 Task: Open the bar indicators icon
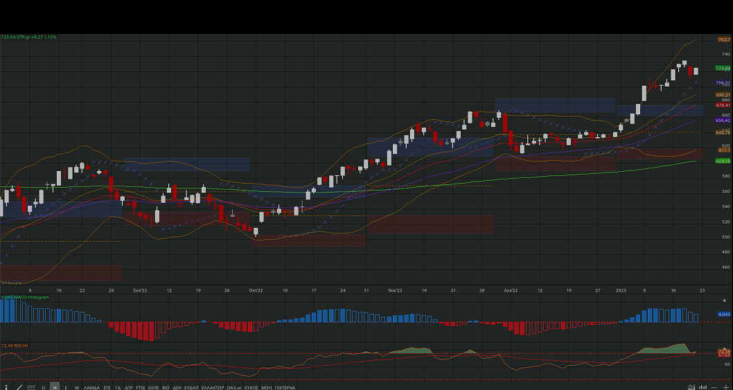tap(703, 387)
